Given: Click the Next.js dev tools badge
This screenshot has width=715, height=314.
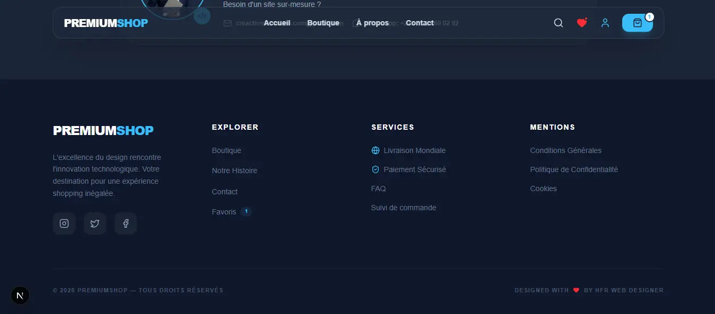Looking at the screenshot, I should coord(20,295).
